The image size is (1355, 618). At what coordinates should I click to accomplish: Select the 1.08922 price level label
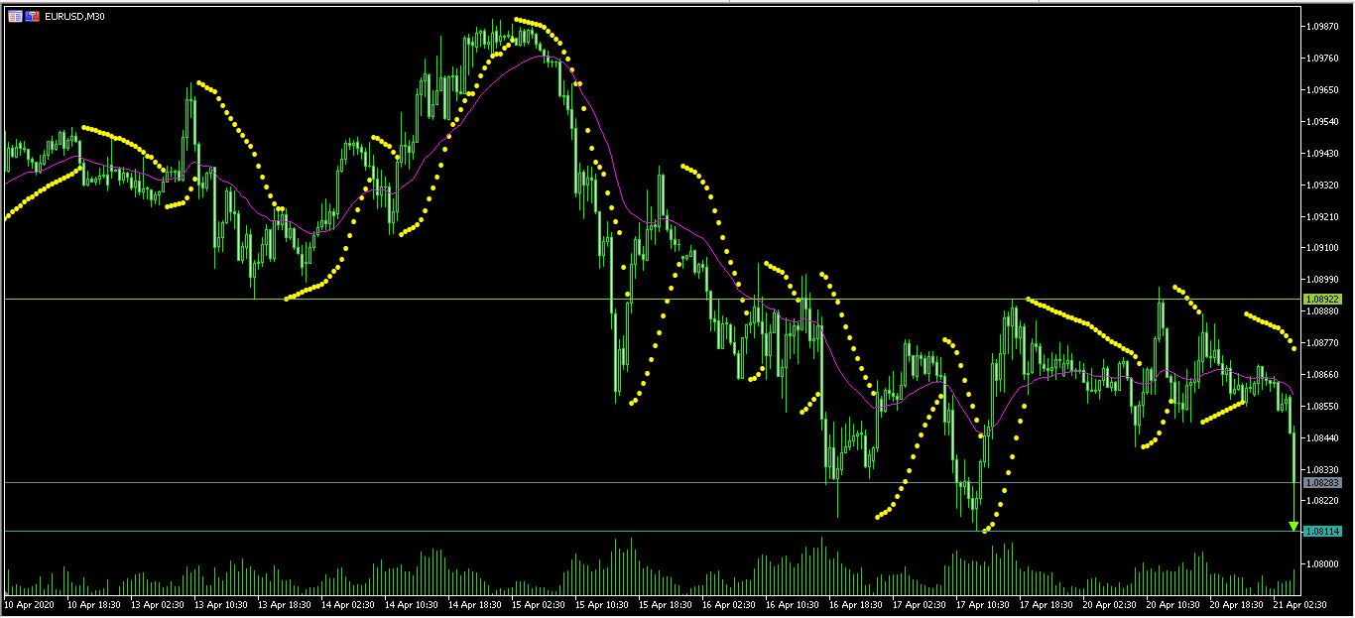point(1323,299)
